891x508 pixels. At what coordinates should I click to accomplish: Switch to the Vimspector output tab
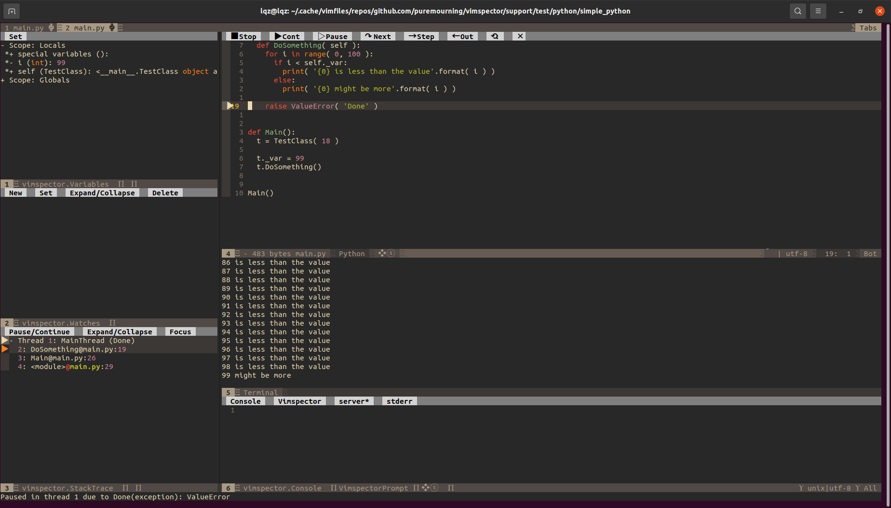click(x=299, y=401)
